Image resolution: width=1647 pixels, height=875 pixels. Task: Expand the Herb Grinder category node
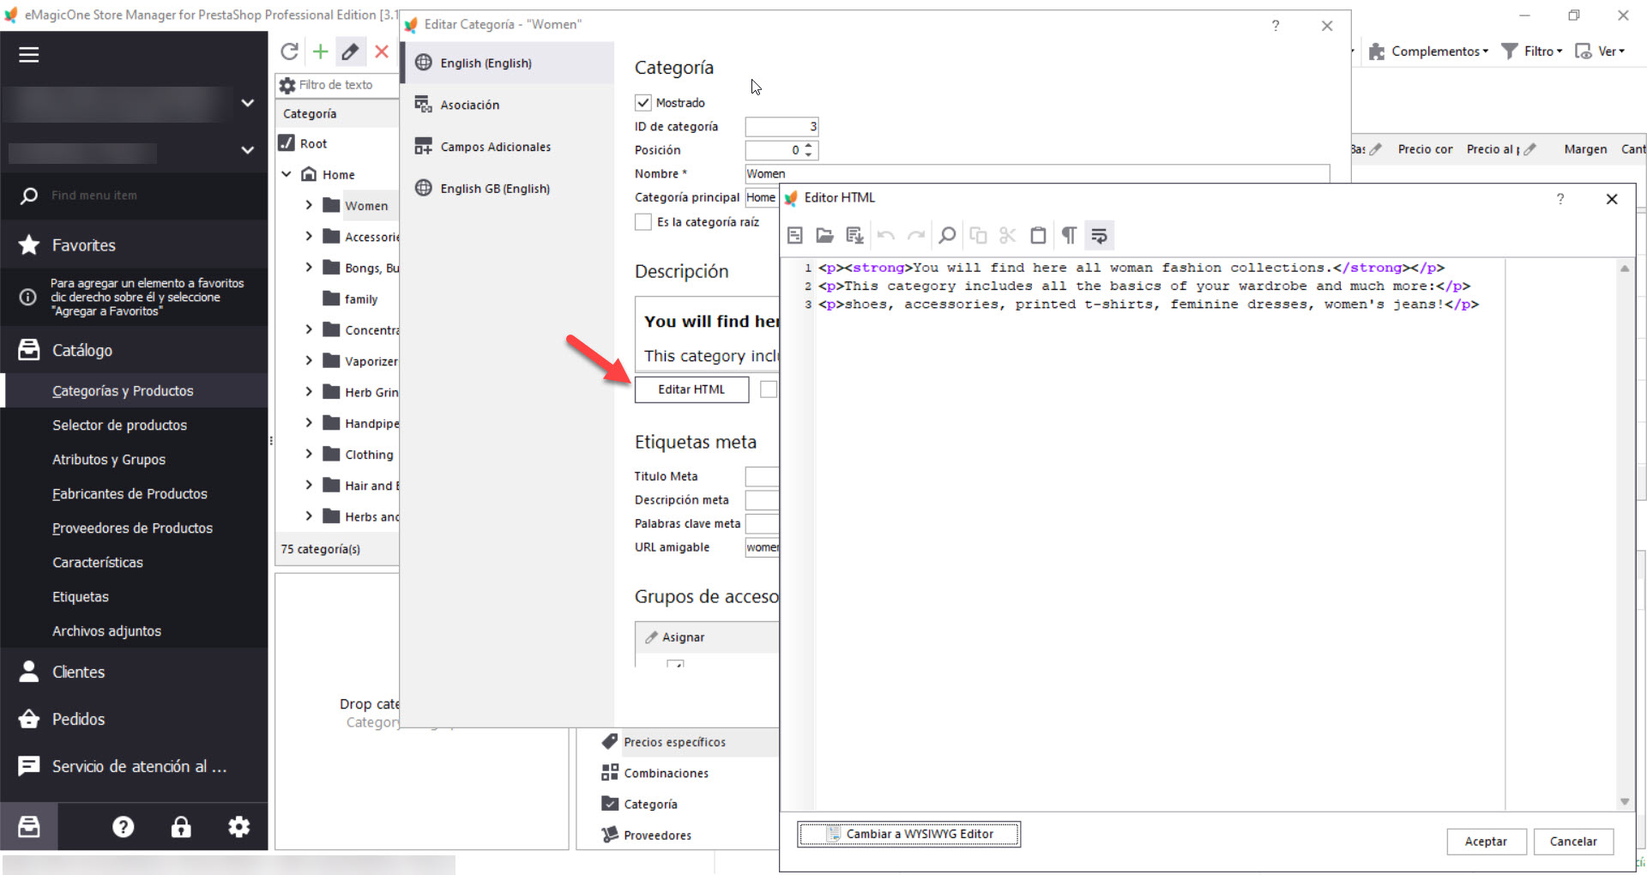point(309,391)
